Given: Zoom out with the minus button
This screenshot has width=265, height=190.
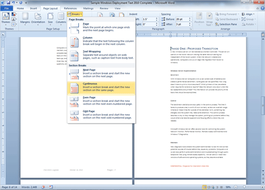Looking at the screenshot, I should (235, 187).
